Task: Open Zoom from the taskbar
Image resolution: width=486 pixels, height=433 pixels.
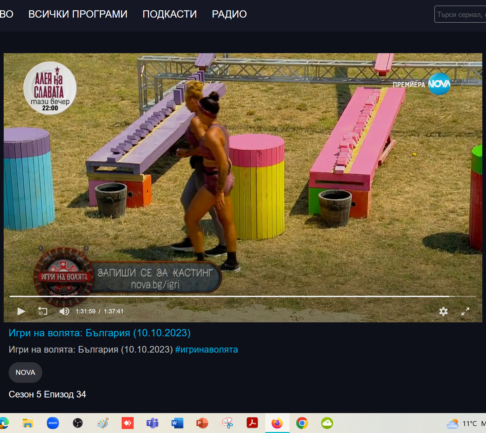Action: point(53,423)
